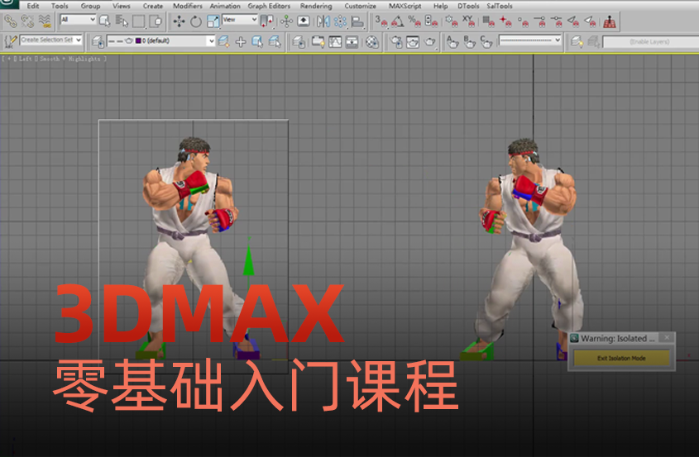Toggle the 3D Snaps button
Screen dimensions: 699x457
click(x=381, y=21)
